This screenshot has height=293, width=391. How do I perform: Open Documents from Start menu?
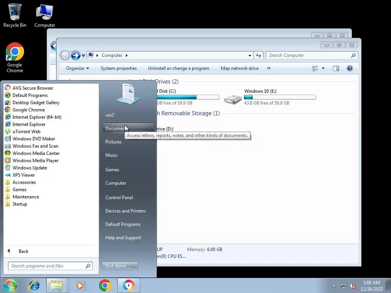[x=128, y=128]
